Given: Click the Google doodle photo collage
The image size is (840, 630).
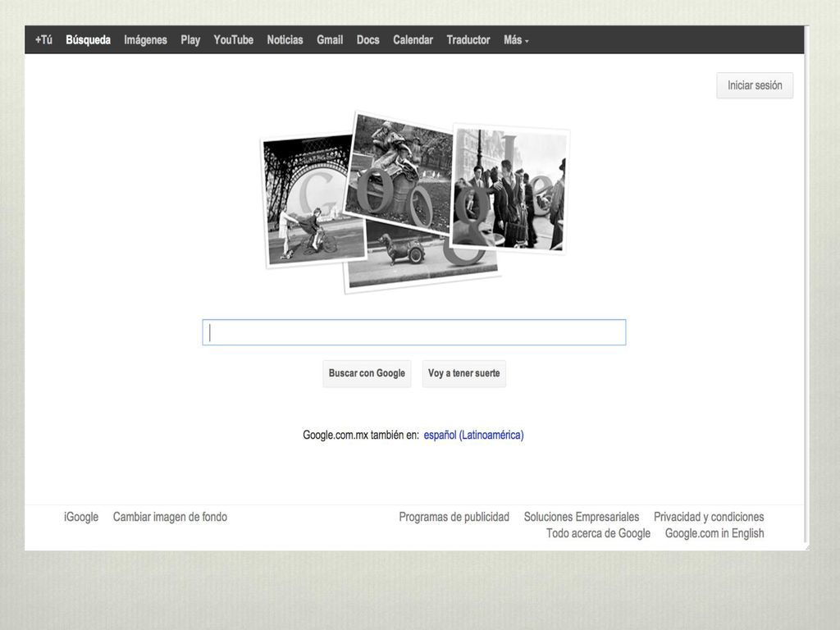Looking at the screenshot, I should pyautogui.click(x=414, y=203).
